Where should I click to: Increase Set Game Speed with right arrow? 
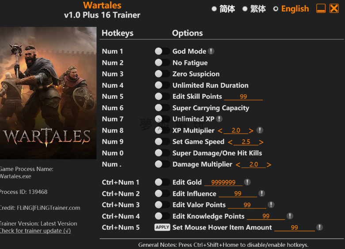point(261,142)
